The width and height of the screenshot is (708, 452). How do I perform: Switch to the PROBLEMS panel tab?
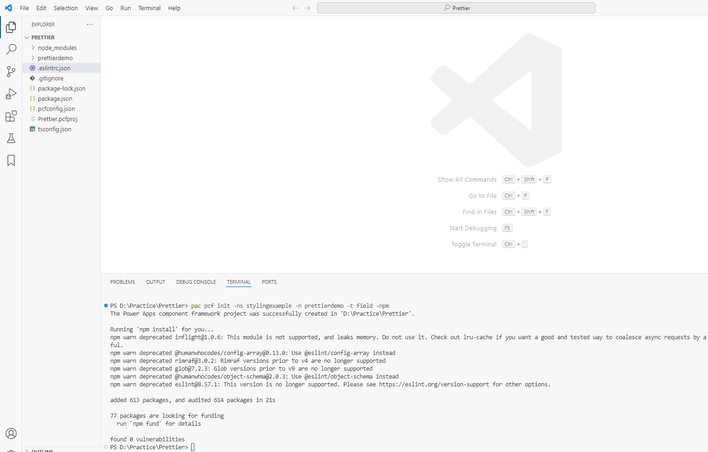[123, 282]
